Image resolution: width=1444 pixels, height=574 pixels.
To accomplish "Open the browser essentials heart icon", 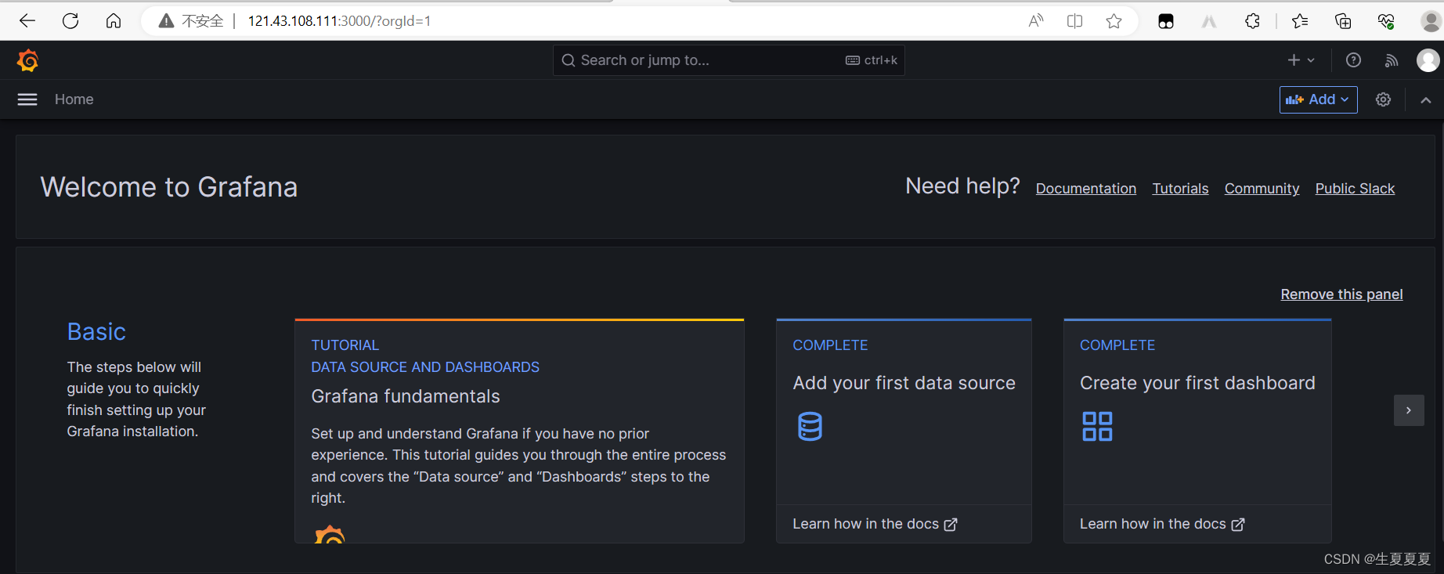I will click(x=1386, y=21).
